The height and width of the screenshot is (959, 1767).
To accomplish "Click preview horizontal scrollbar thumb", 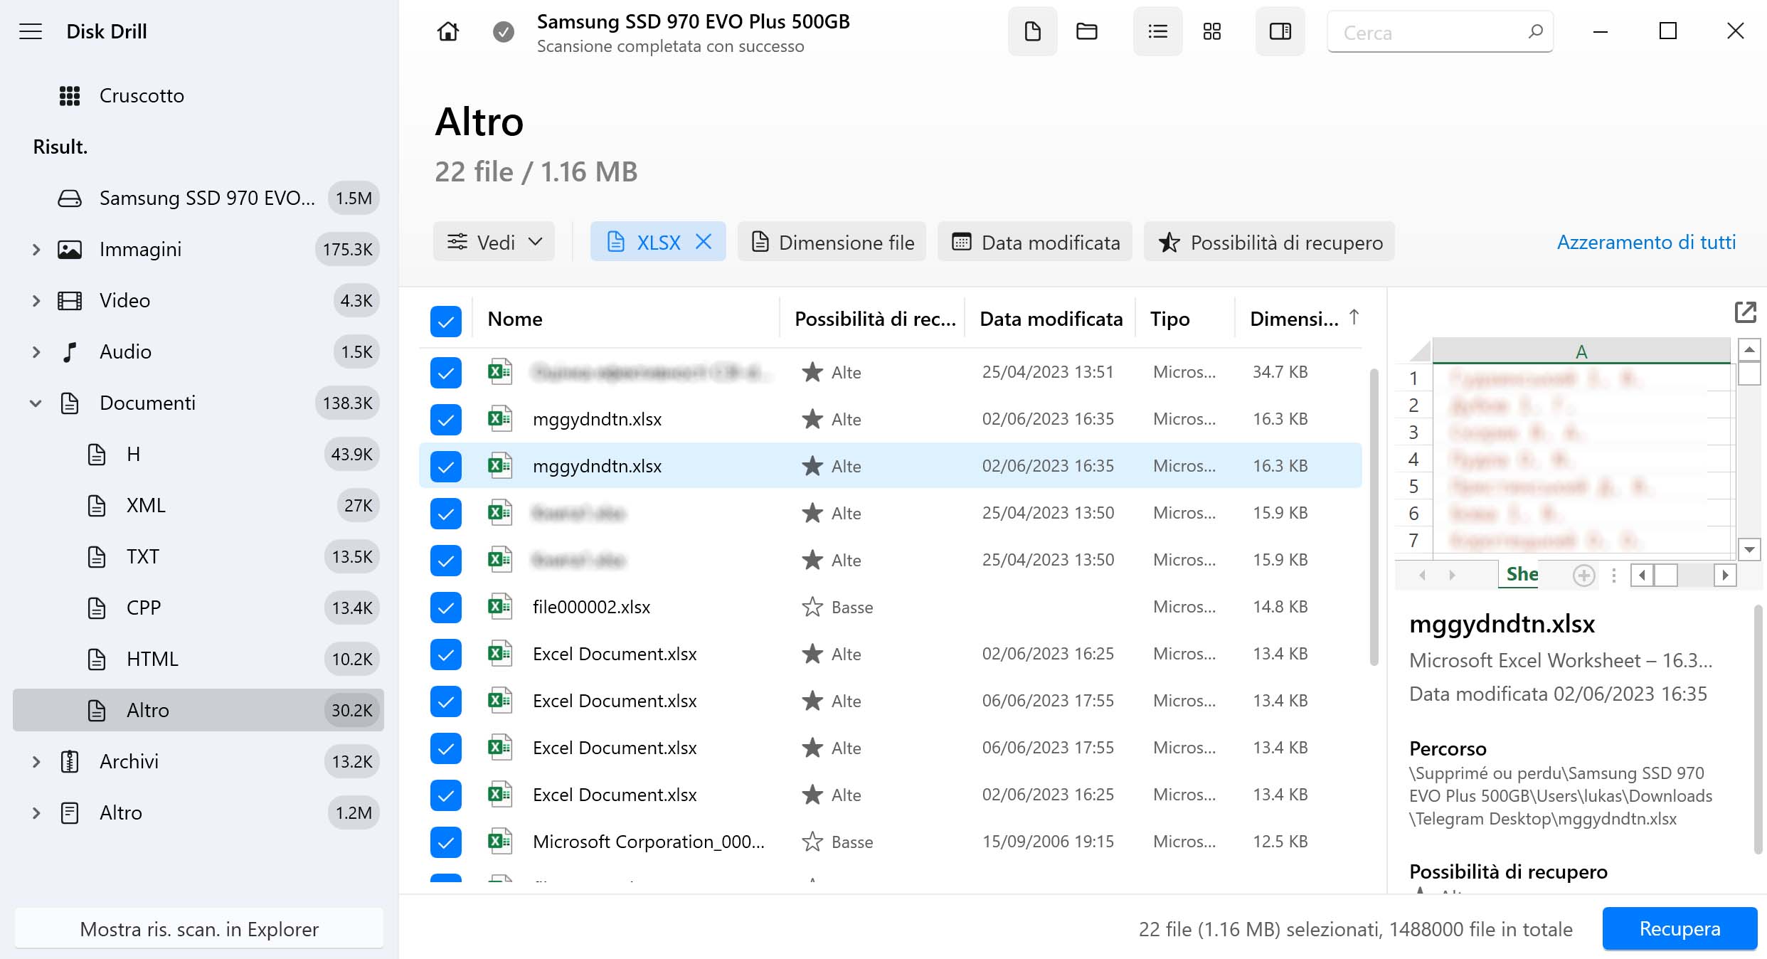I will point(1665,575).
